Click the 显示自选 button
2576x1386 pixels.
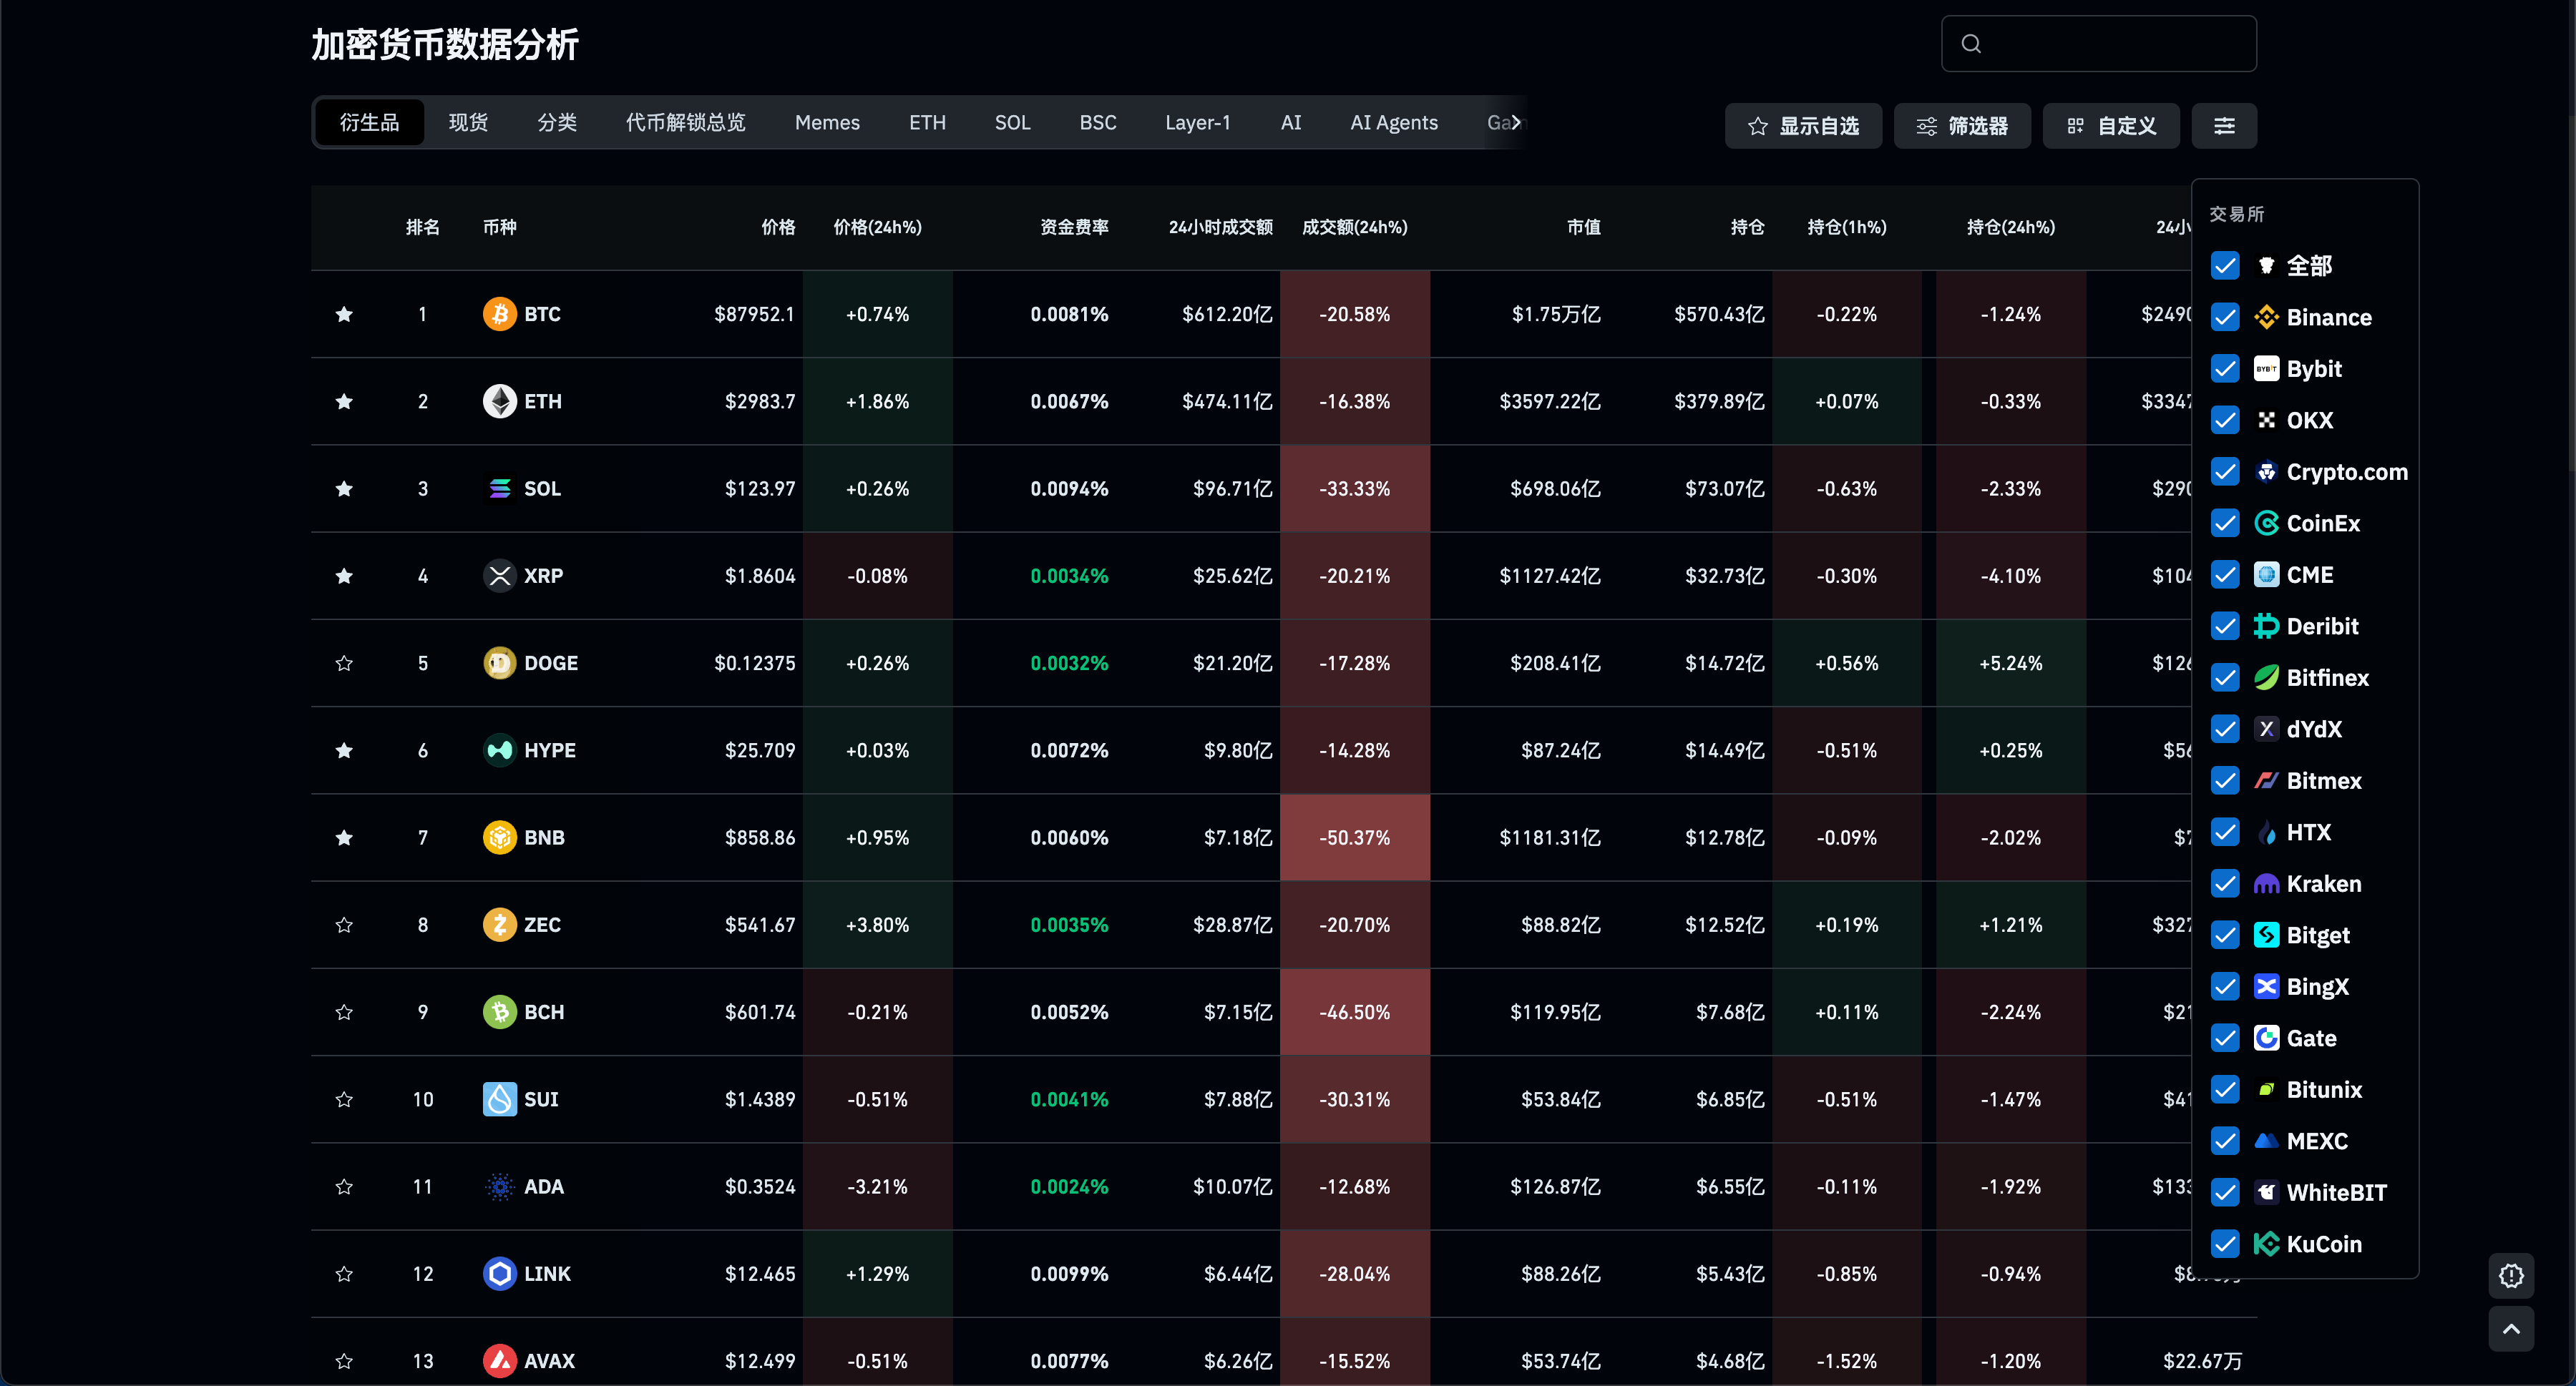coord(1803,126)
